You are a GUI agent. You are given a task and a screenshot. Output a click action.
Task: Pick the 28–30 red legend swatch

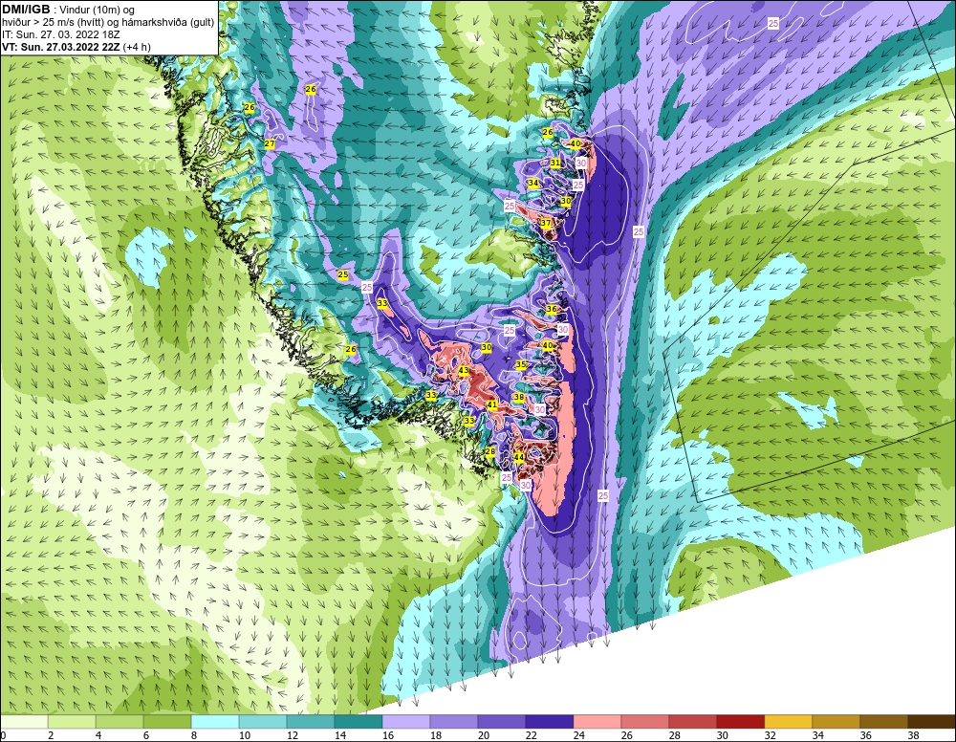(x=692, y=721)
